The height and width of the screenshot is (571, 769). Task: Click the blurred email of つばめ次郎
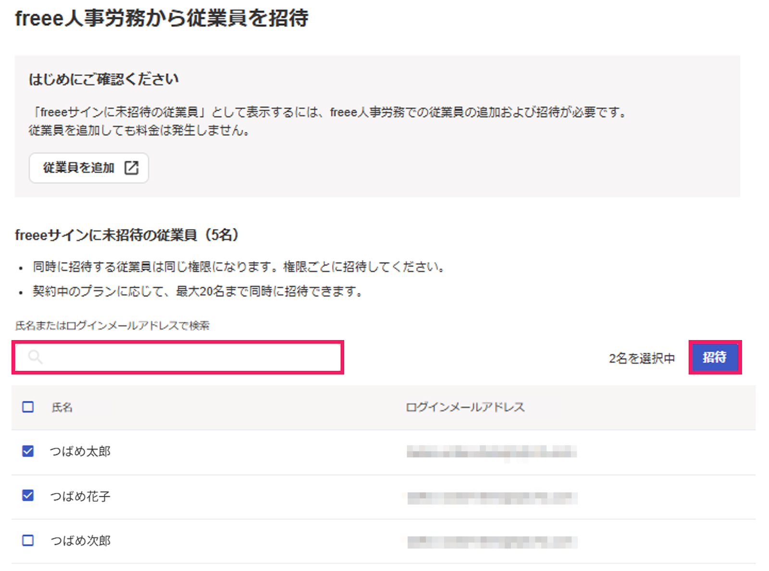pos(492,542)
